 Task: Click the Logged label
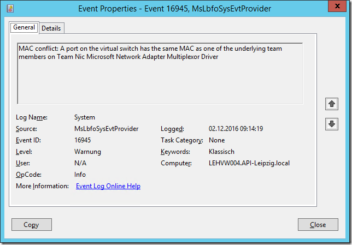pos(172,129)
